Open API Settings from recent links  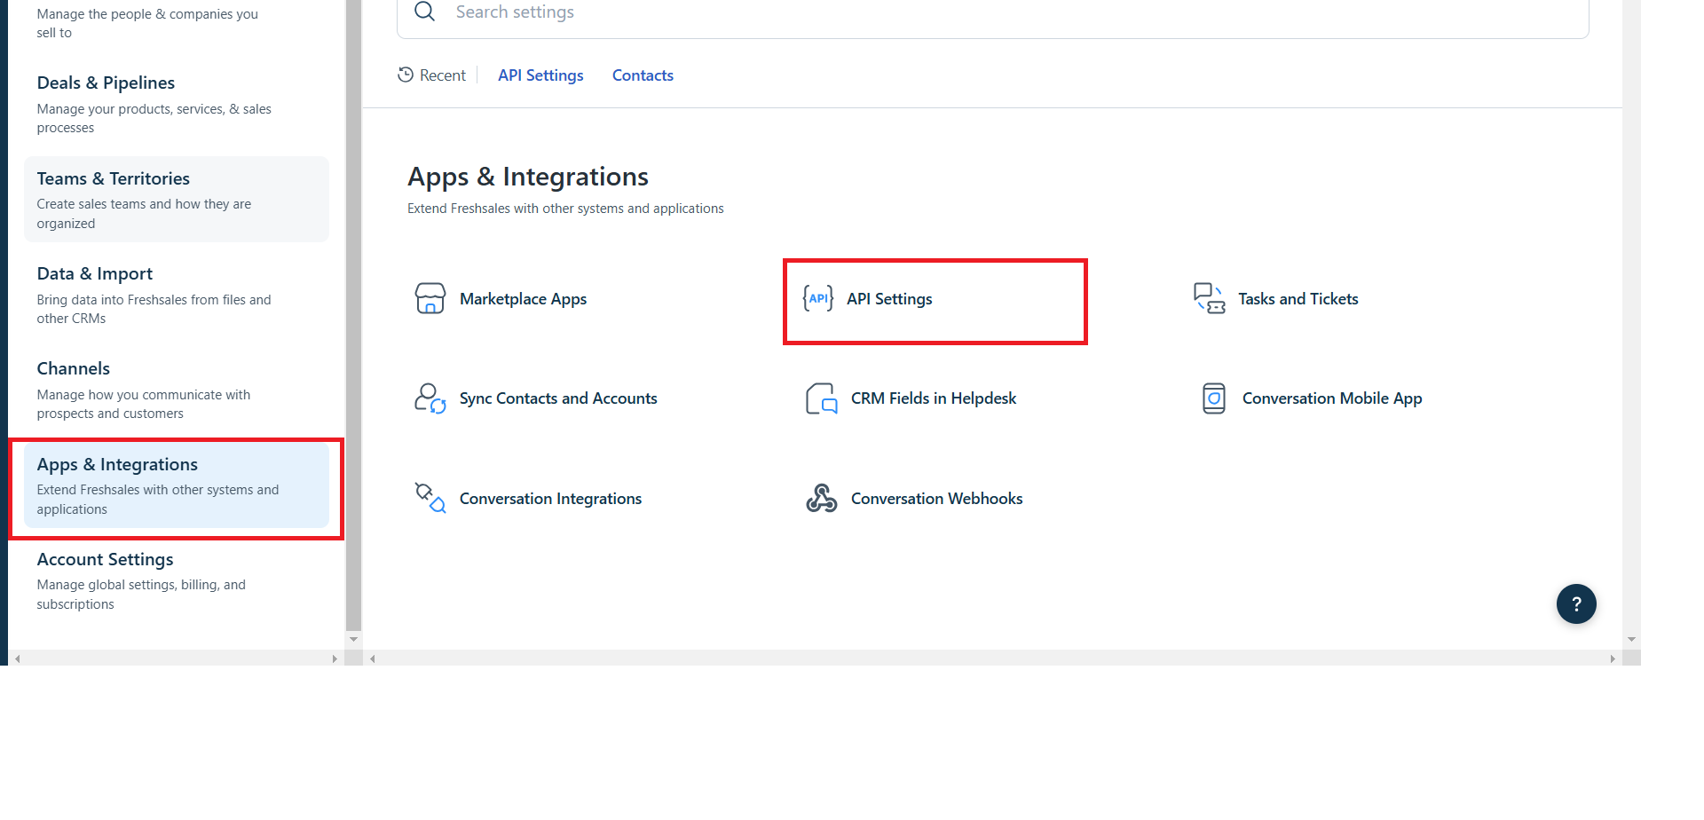point(540,75)
